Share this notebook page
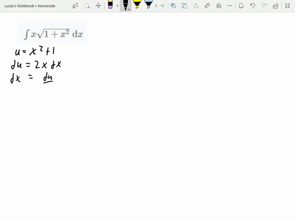The image size is (295, 221). (275, 6)
